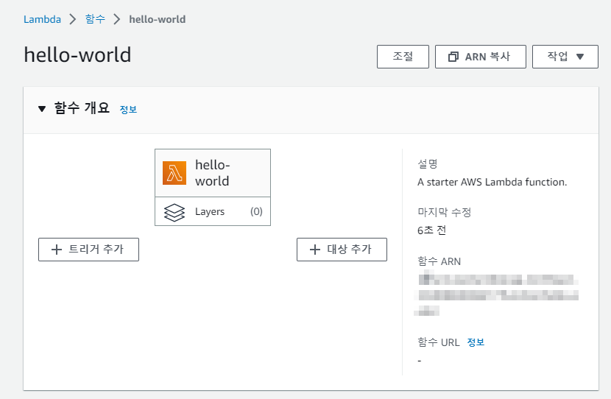This screenshot has width=611, height=399.
Task: Select the hello-world breadcrumb text
Action: 157,19
